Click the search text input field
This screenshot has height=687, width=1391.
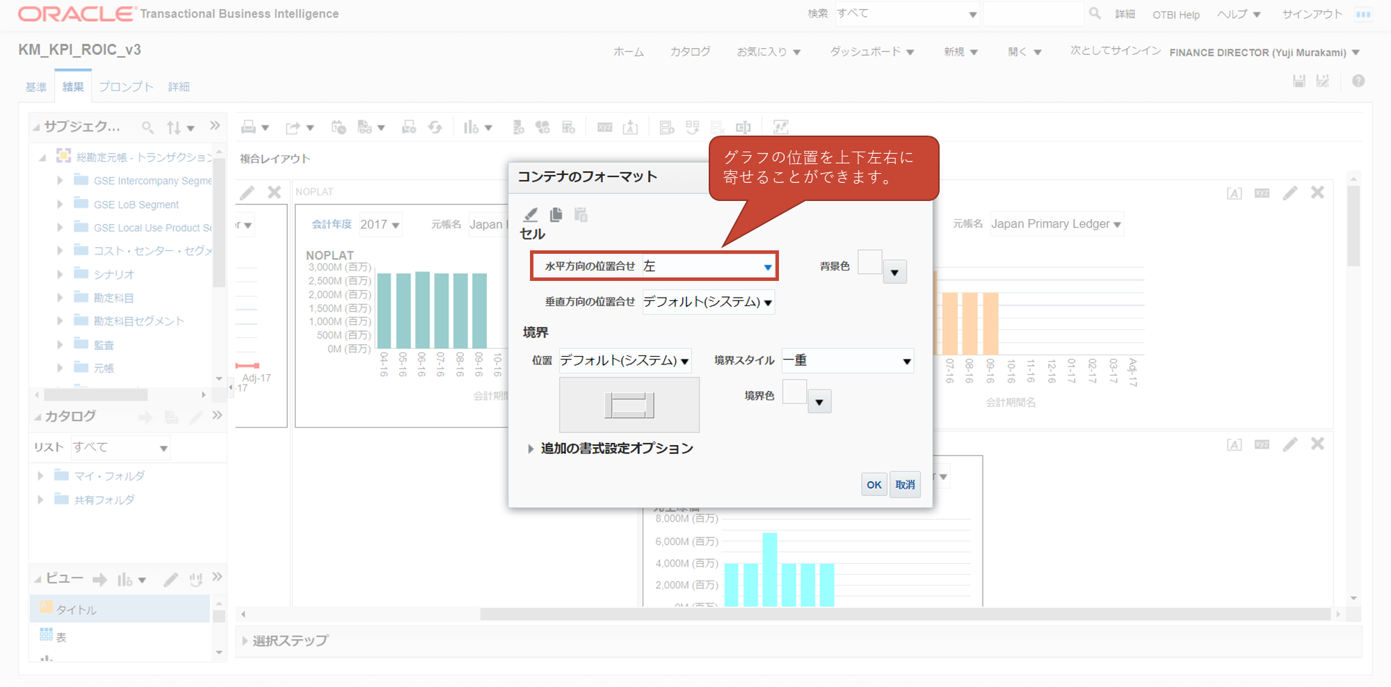point(1034,14)
